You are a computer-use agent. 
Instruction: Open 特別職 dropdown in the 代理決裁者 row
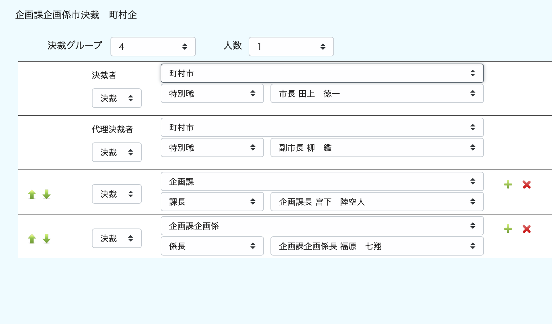point(212,148)
